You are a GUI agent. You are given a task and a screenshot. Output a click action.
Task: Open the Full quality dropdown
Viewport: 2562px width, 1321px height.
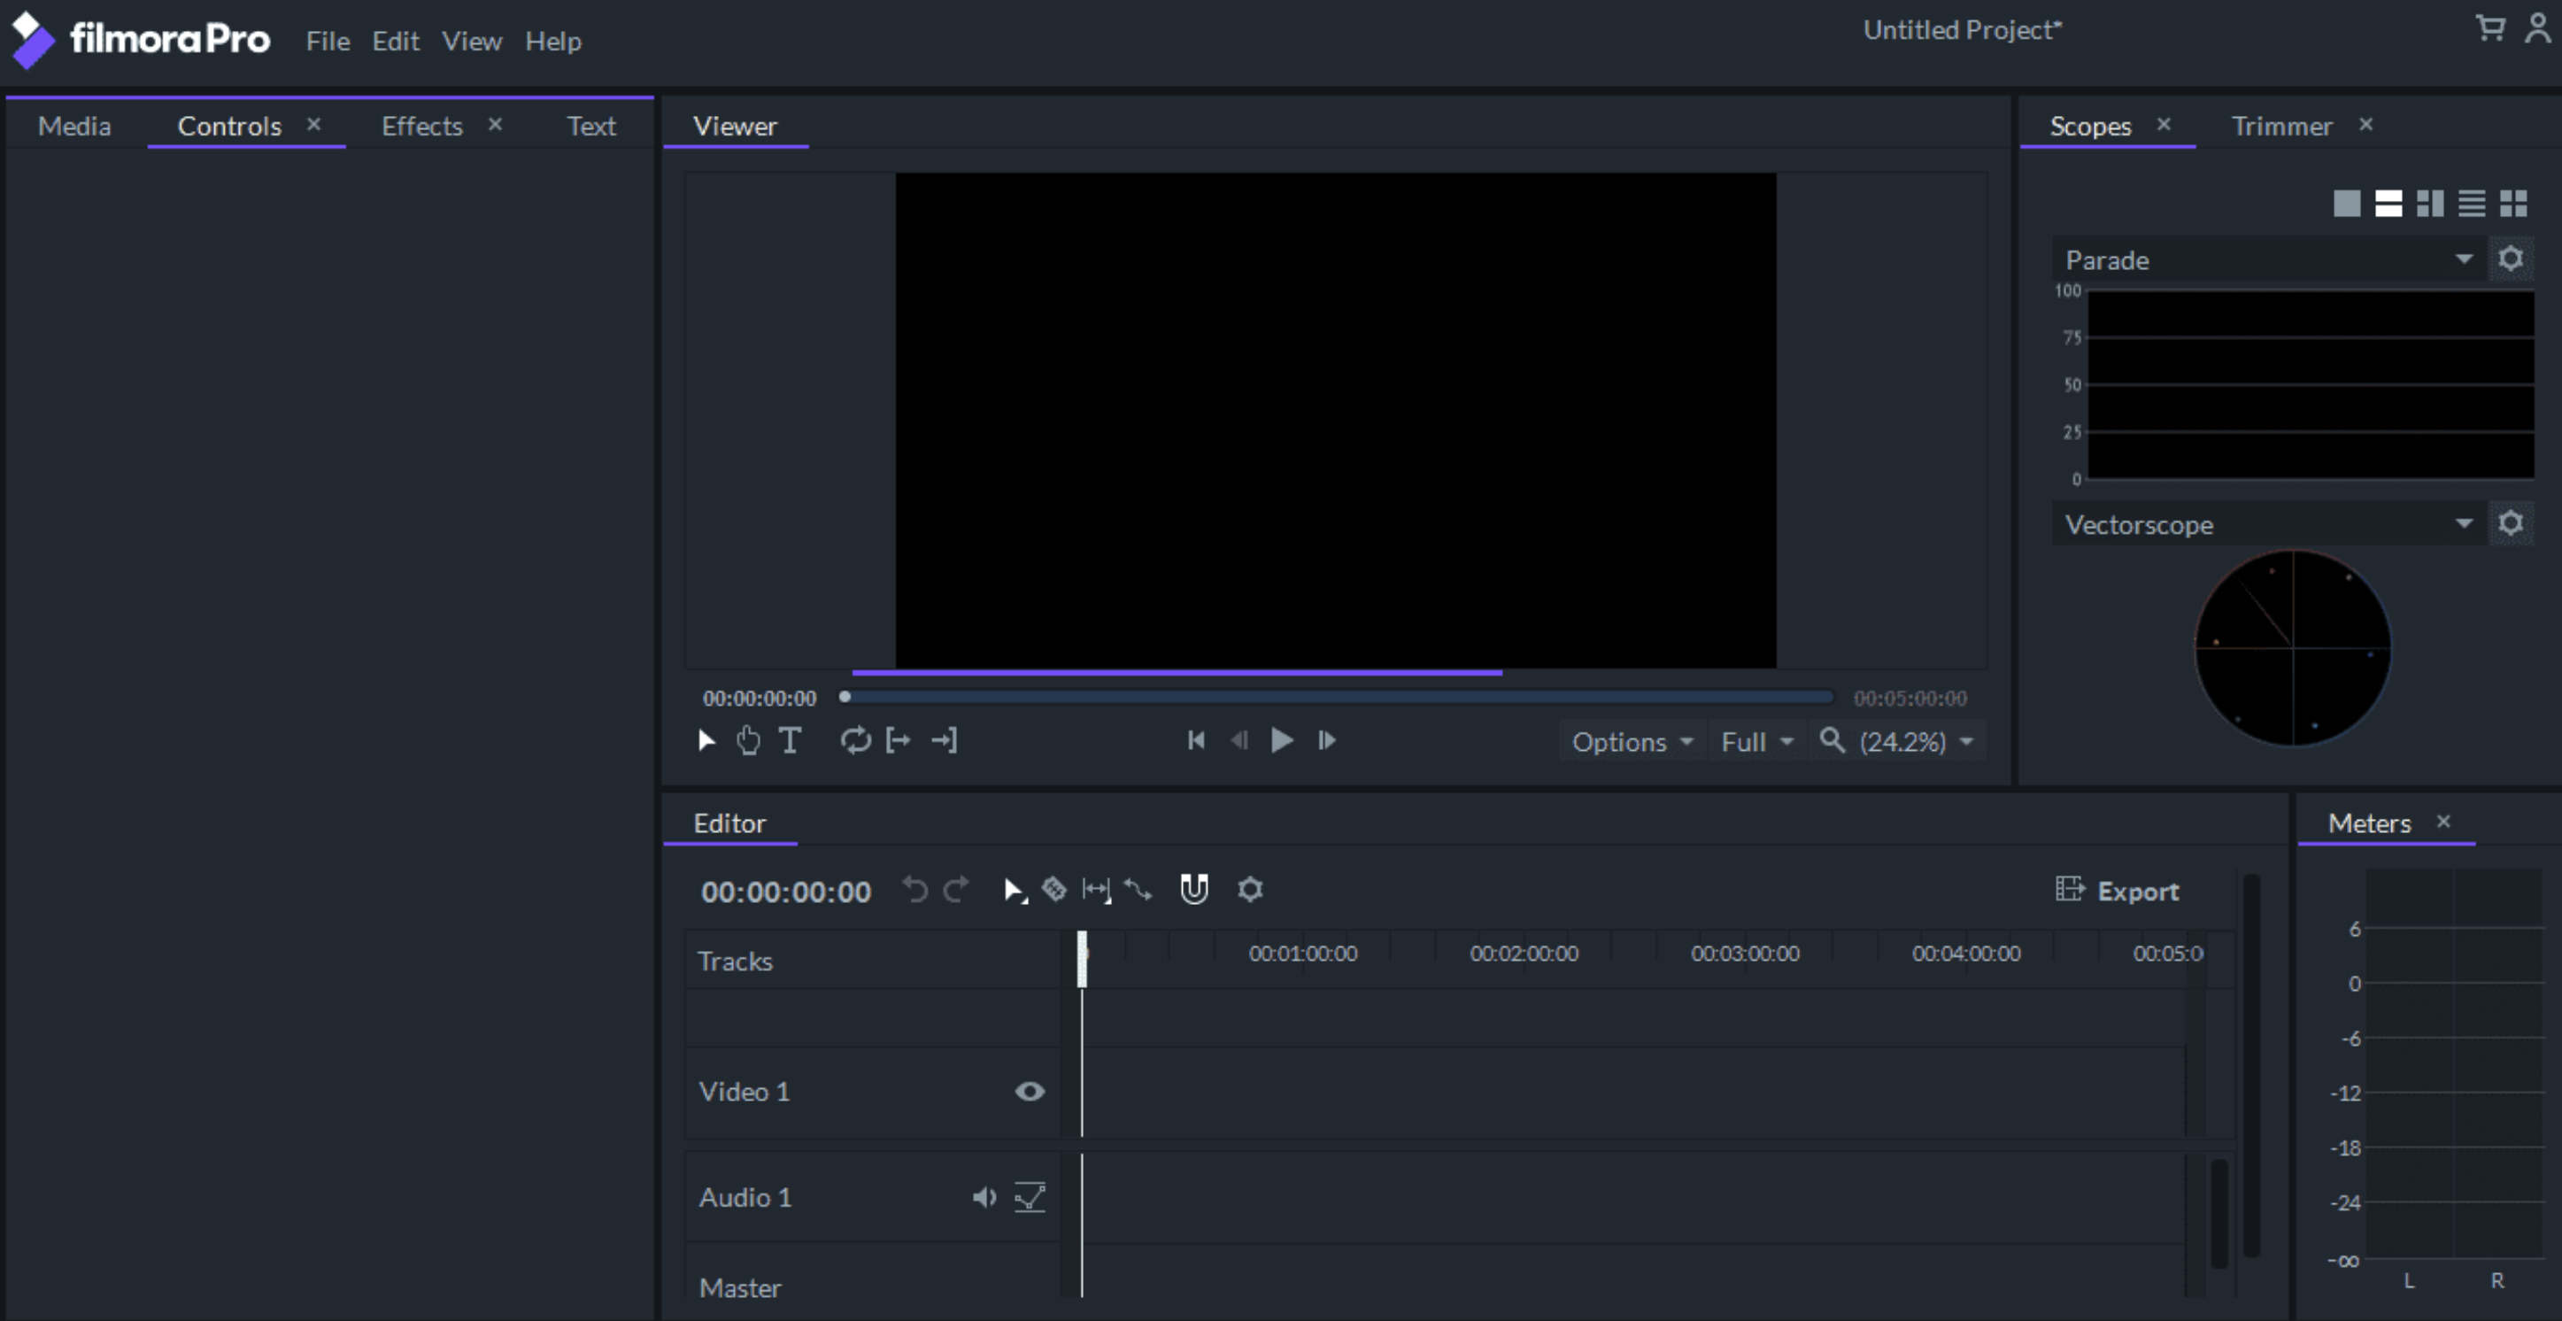pyautogui.click(x=1757, y=742)
